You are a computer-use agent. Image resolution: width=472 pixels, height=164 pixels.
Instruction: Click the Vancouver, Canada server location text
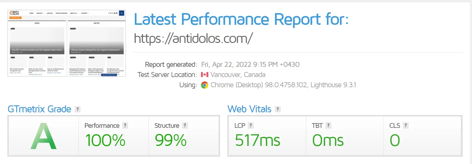click(x=238, y=75)
